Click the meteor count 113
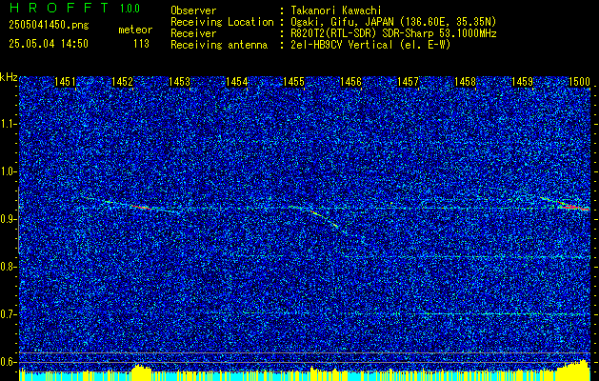The width and height of the screenshot is (599, 381). [x=141, y=44]
